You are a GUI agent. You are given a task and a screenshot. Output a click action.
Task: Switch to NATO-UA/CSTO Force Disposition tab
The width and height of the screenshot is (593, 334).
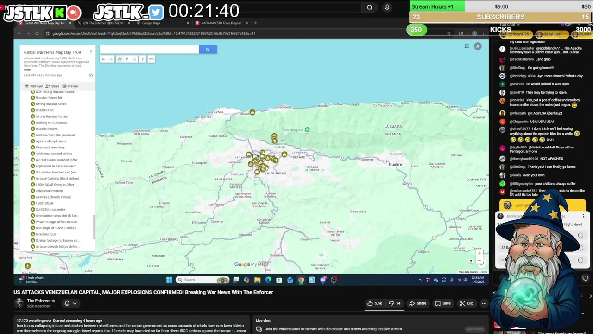click(221, 23)
